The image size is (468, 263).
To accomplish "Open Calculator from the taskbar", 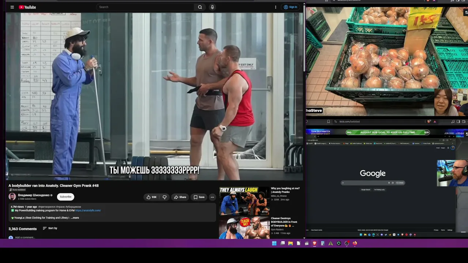I will [x=322, y=243].
